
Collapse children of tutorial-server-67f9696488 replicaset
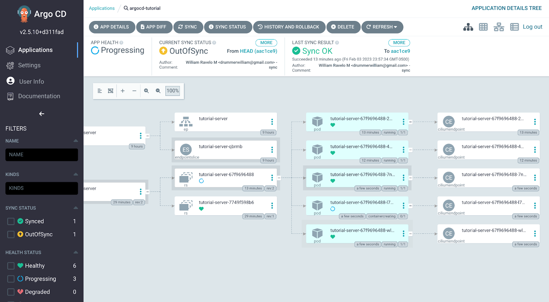[279, 178]
